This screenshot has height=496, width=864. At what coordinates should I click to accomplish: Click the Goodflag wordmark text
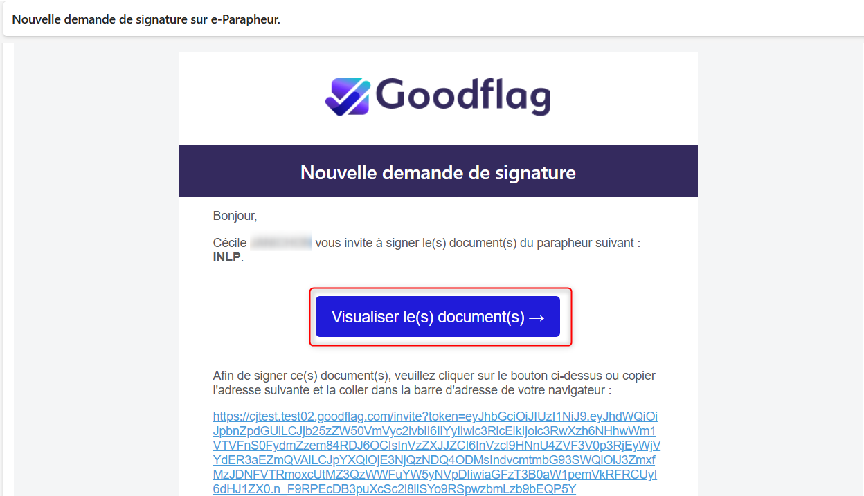(464, 95)
